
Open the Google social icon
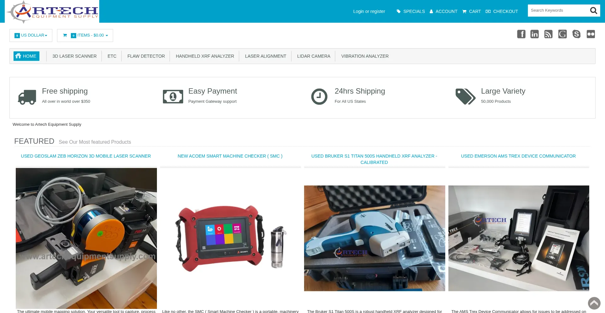(562, 34)
